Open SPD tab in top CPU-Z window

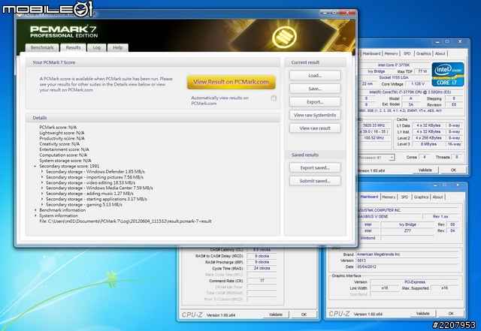pos(407,53)
